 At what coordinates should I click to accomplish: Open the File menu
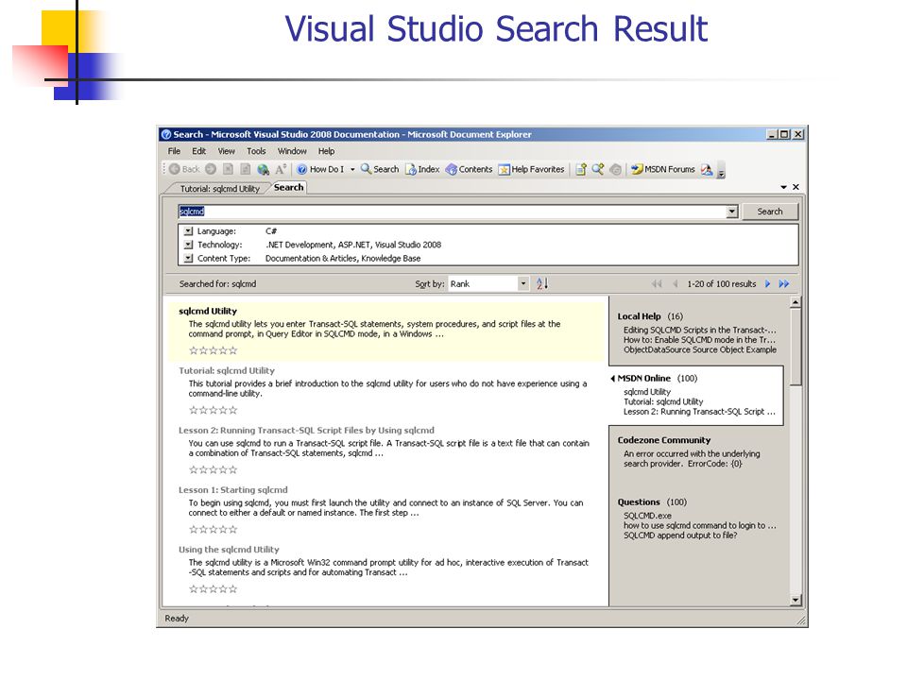click(174, 151)
